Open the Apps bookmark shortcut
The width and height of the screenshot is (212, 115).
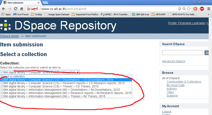coord(6,15)
